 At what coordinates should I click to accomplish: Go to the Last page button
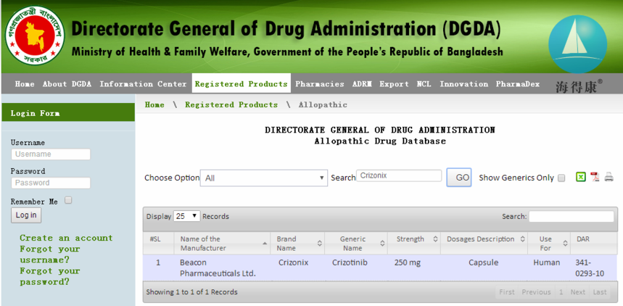pos(600,292)
